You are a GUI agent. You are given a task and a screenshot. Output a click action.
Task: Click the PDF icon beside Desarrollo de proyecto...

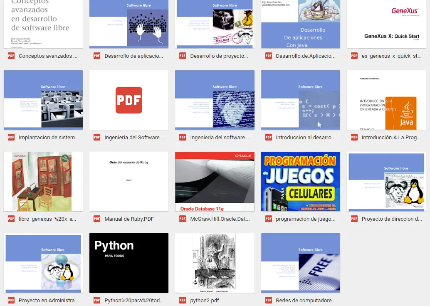point(183,56)
